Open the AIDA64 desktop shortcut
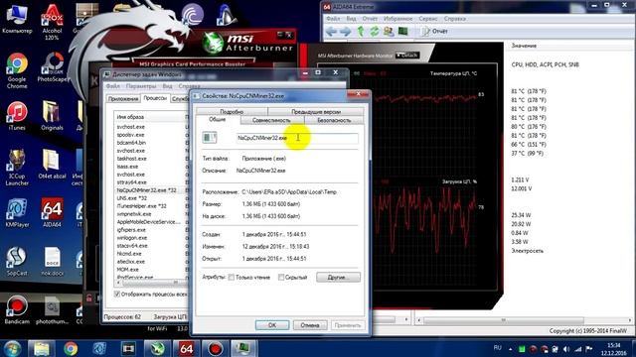The height and width of the screenshot is (357, 636). [52, 213]
